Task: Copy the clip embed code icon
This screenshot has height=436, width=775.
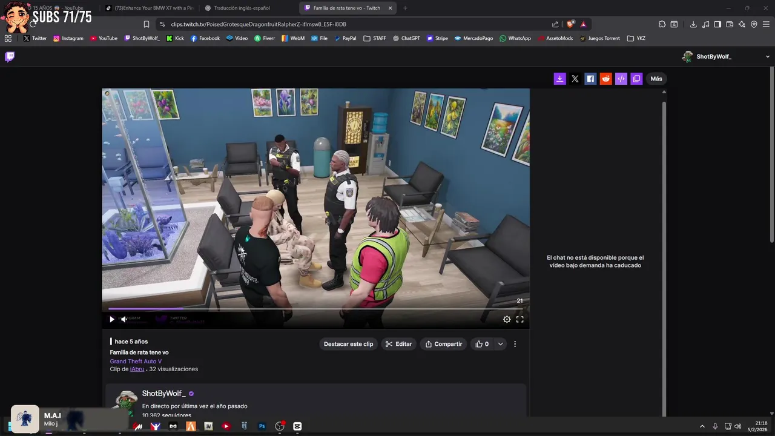Action: click(621, 79)
